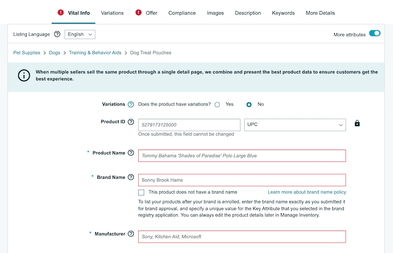Go to Pet Supplies breadcrumb
393x253 pixels.
(x=27, y=52)
